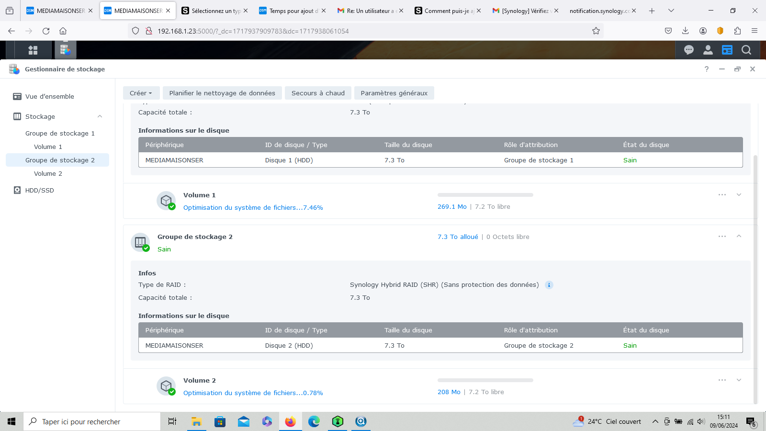Image resolution: width=766 pixels, height=431 pixels.
Task: Click the Windows taskbar search field
Action: [92, 421]
